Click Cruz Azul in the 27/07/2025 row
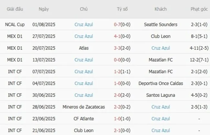This screenshot has width=210, height=135. tap(84, 36)
